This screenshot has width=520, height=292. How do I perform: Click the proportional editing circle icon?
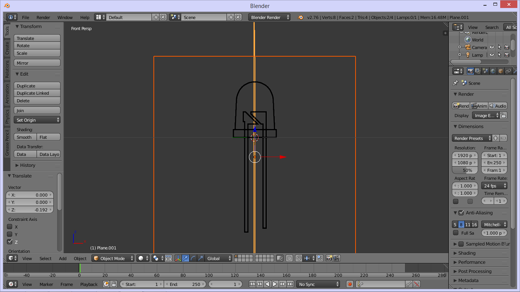coord(289,258)
